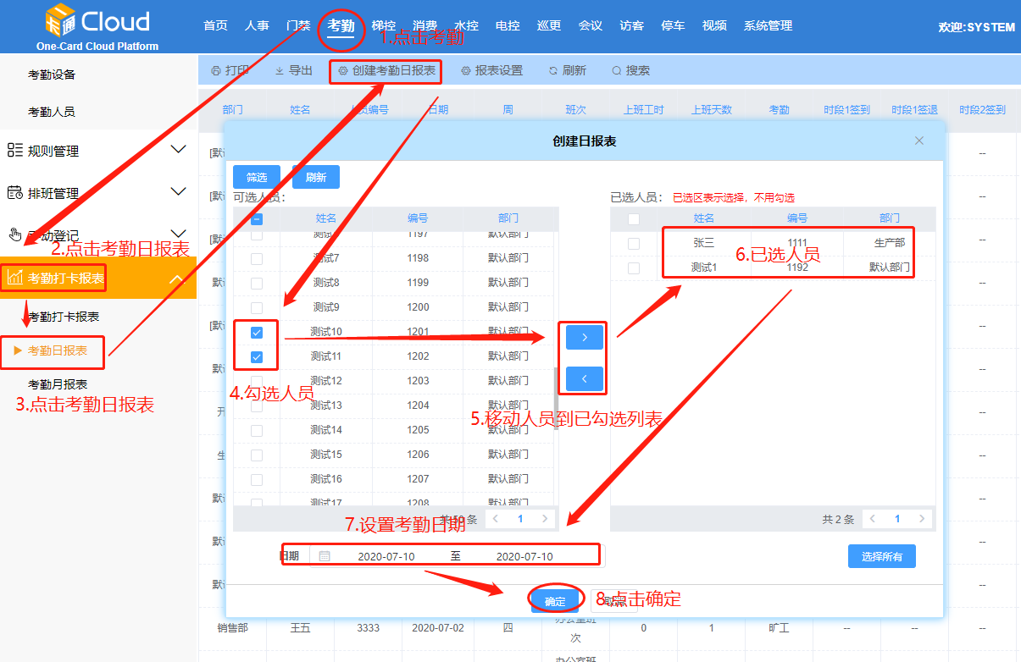The height and width of the screenshot is (662, 1021).
Task: Uncheck the checkbox for 测试10
Action: (x=257, y=333)
